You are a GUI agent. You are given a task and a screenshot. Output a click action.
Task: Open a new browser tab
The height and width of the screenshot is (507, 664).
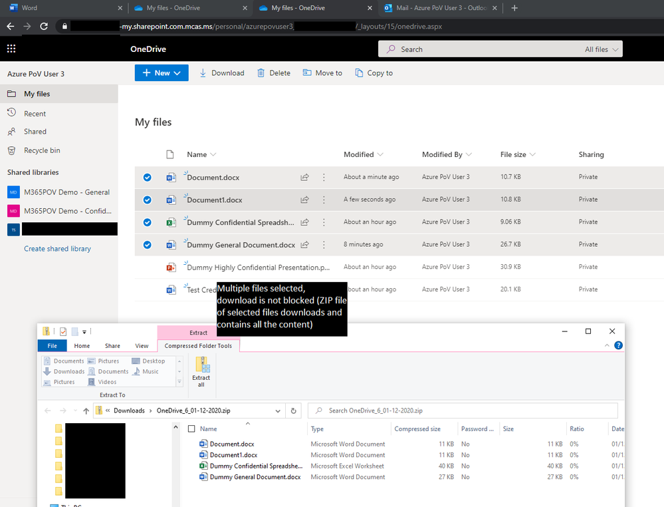(x=514, y=7)
